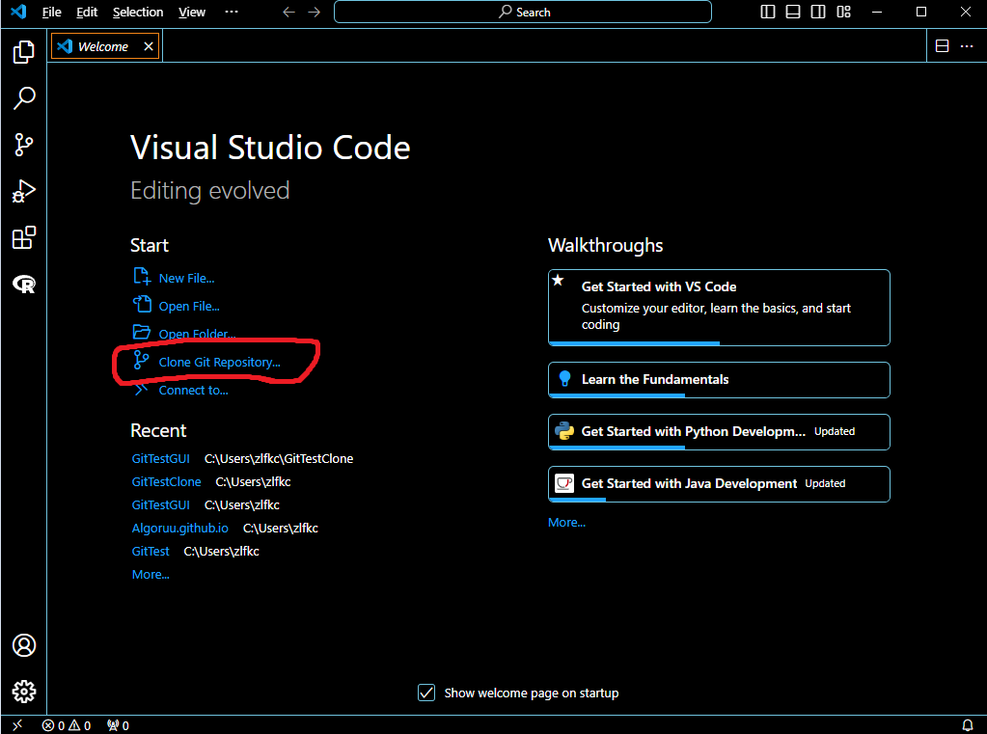Click Open File... link
Screen dimensions: 987x734
click(x=189, y=307)
